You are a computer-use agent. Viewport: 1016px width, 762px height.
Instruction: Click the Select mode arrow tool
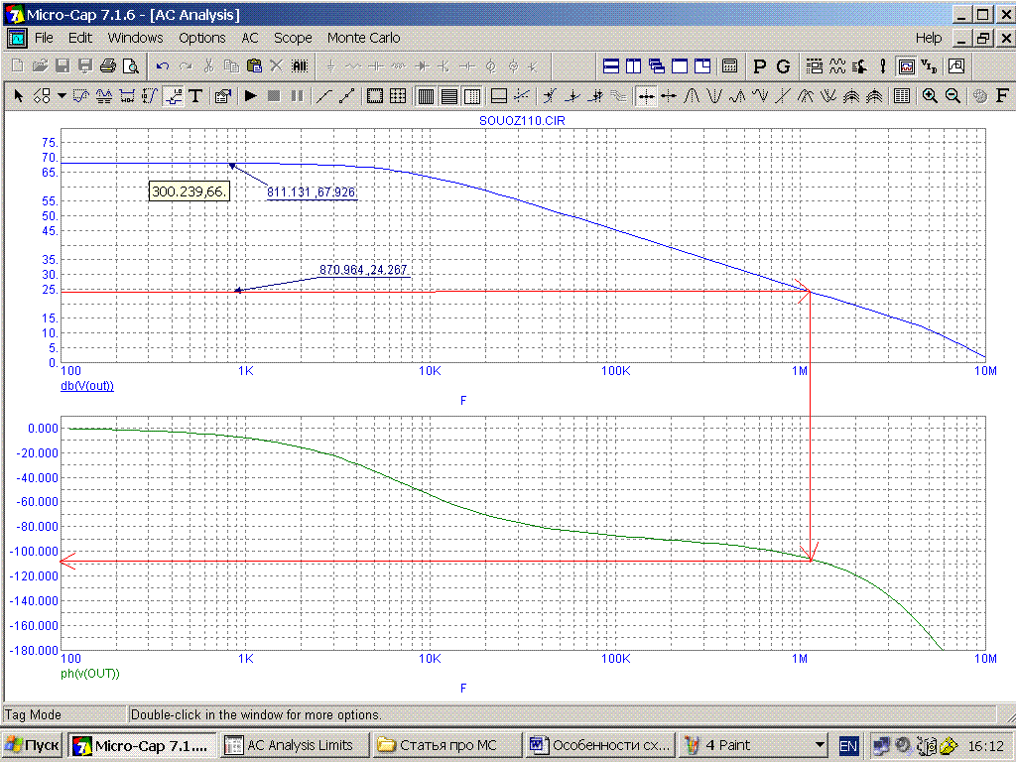(x=17, y=96)
